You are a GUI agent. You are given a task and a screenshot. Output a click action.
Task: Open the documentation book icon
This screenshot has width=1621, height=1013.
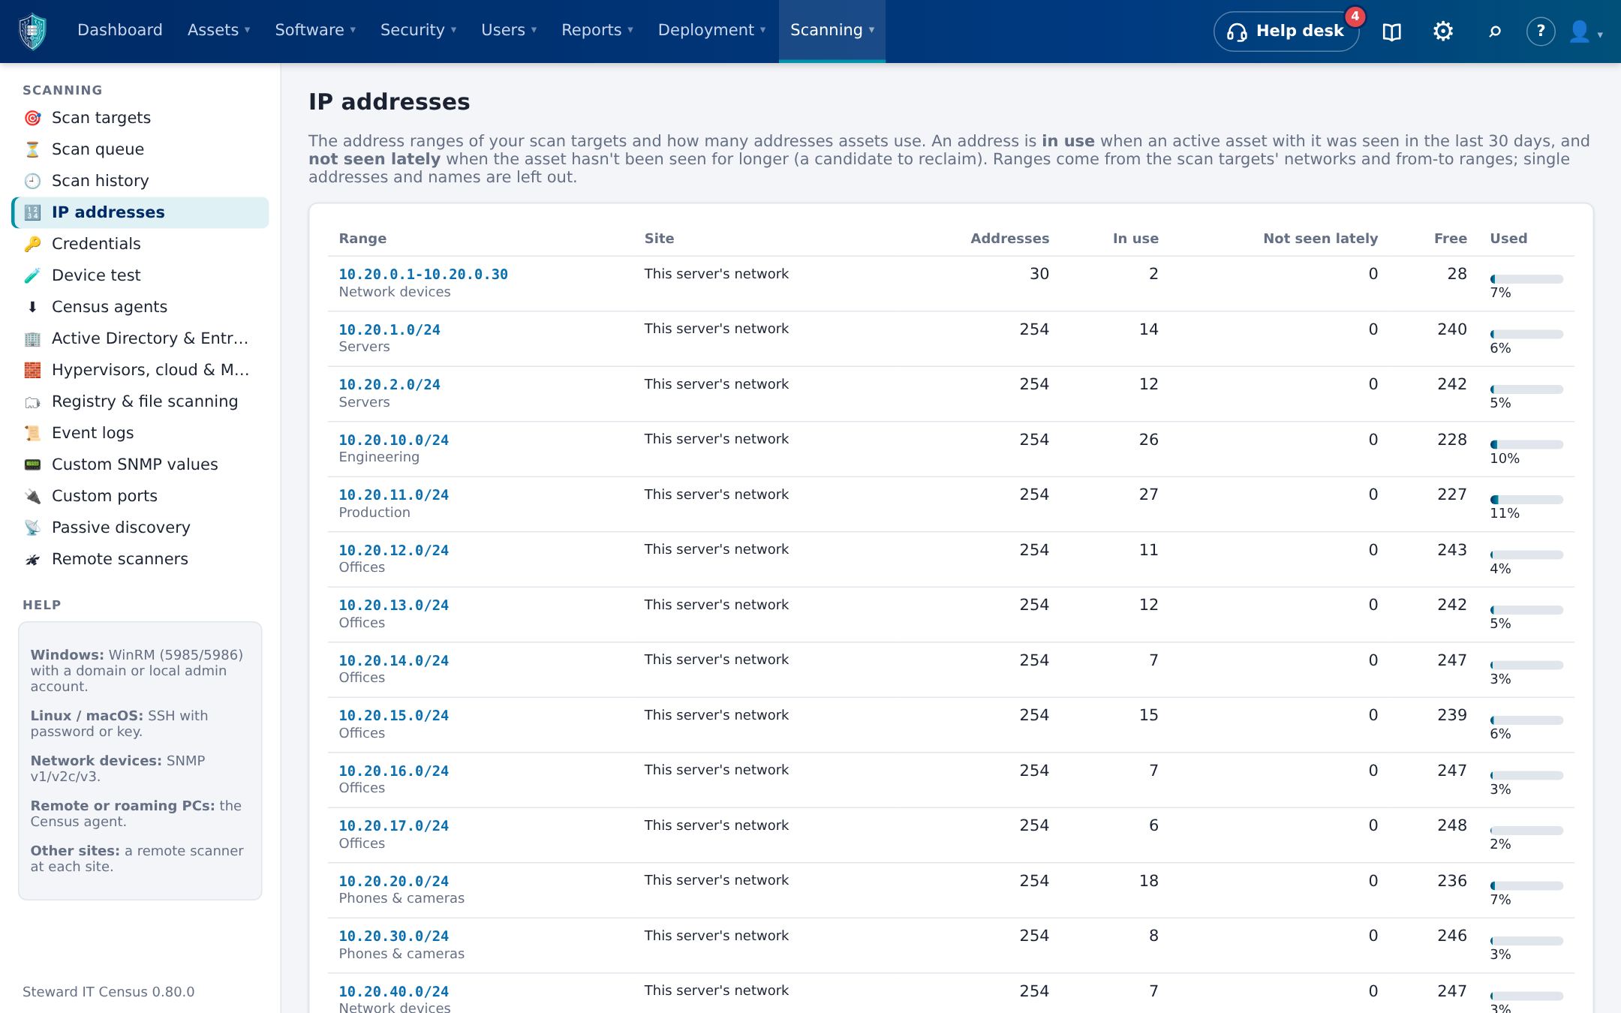point(1392,32)
